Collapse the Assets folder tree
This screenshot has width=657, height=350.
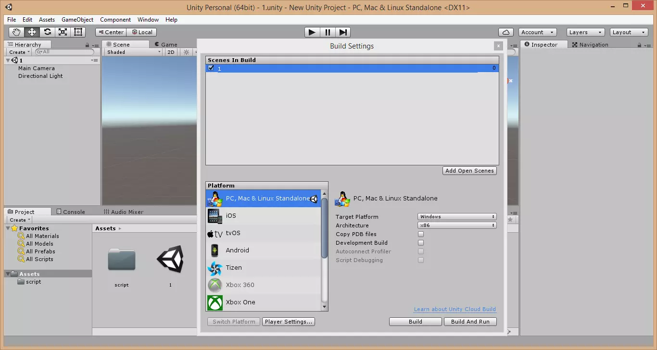[x=8, y=274]
